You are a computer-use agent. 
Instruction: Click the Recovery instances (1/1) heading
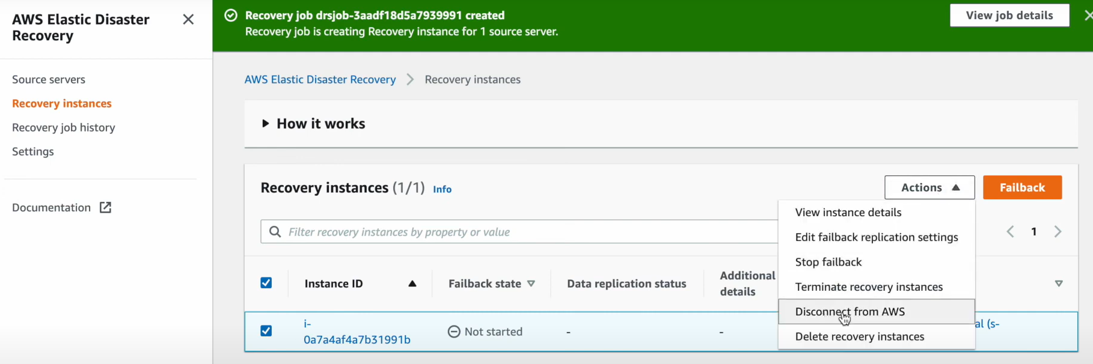343,188
